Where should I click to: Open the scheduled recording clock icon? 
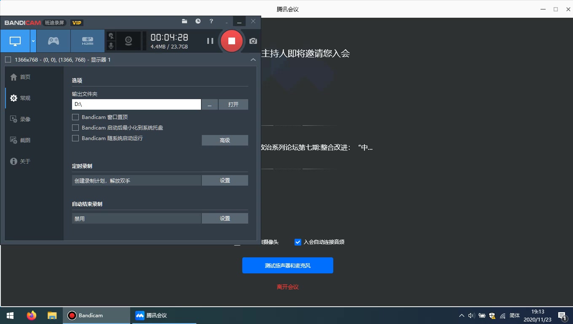click(x=198, y=21)
